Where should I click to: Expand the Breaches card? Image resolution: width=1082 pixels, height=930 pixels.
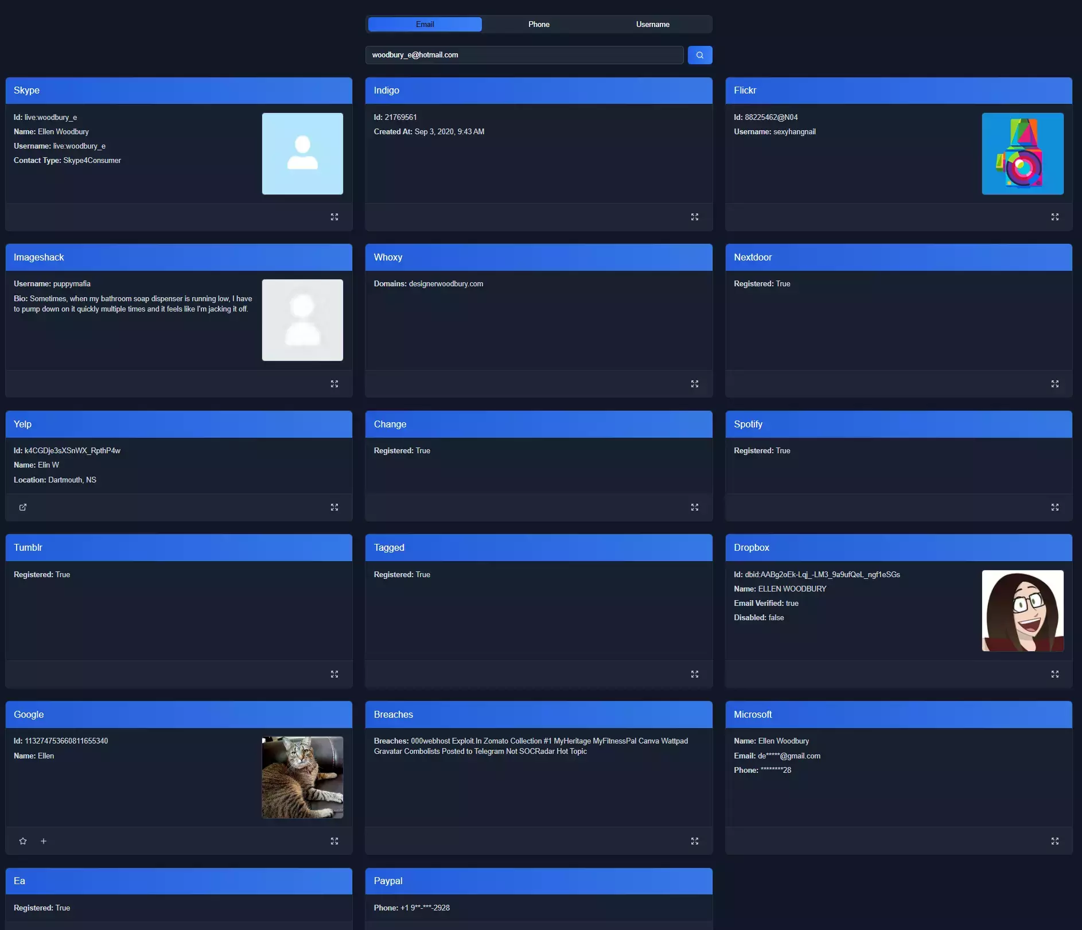point(694,841)
